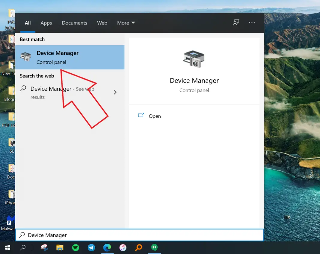This screenshot has height=254, width=320.
Task: Click the magnifying glass in the search bar
Action: 22,235
